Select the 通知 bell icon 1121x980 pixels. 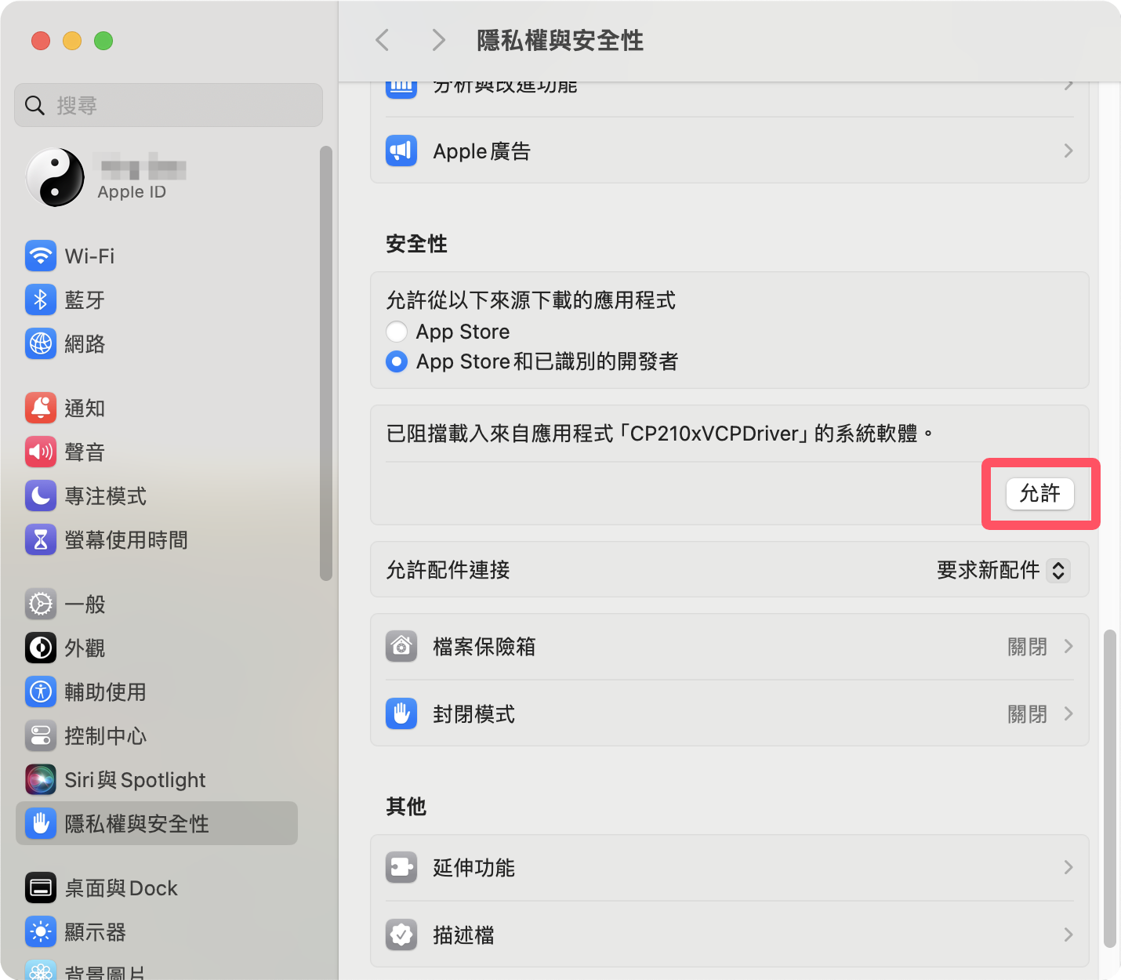[41, 408]
